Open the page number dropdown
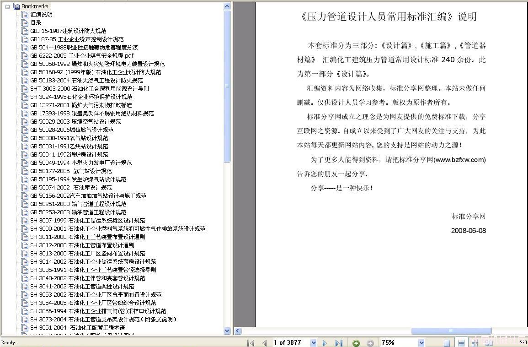Image resolution: width=528 pixels, height=347 pixels. coord(313,343)
